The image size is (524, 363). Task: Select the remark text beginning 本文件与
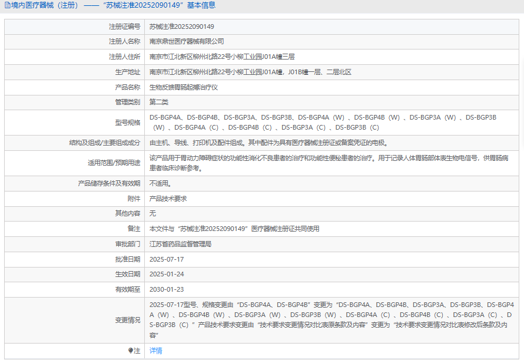coord(234,229)
